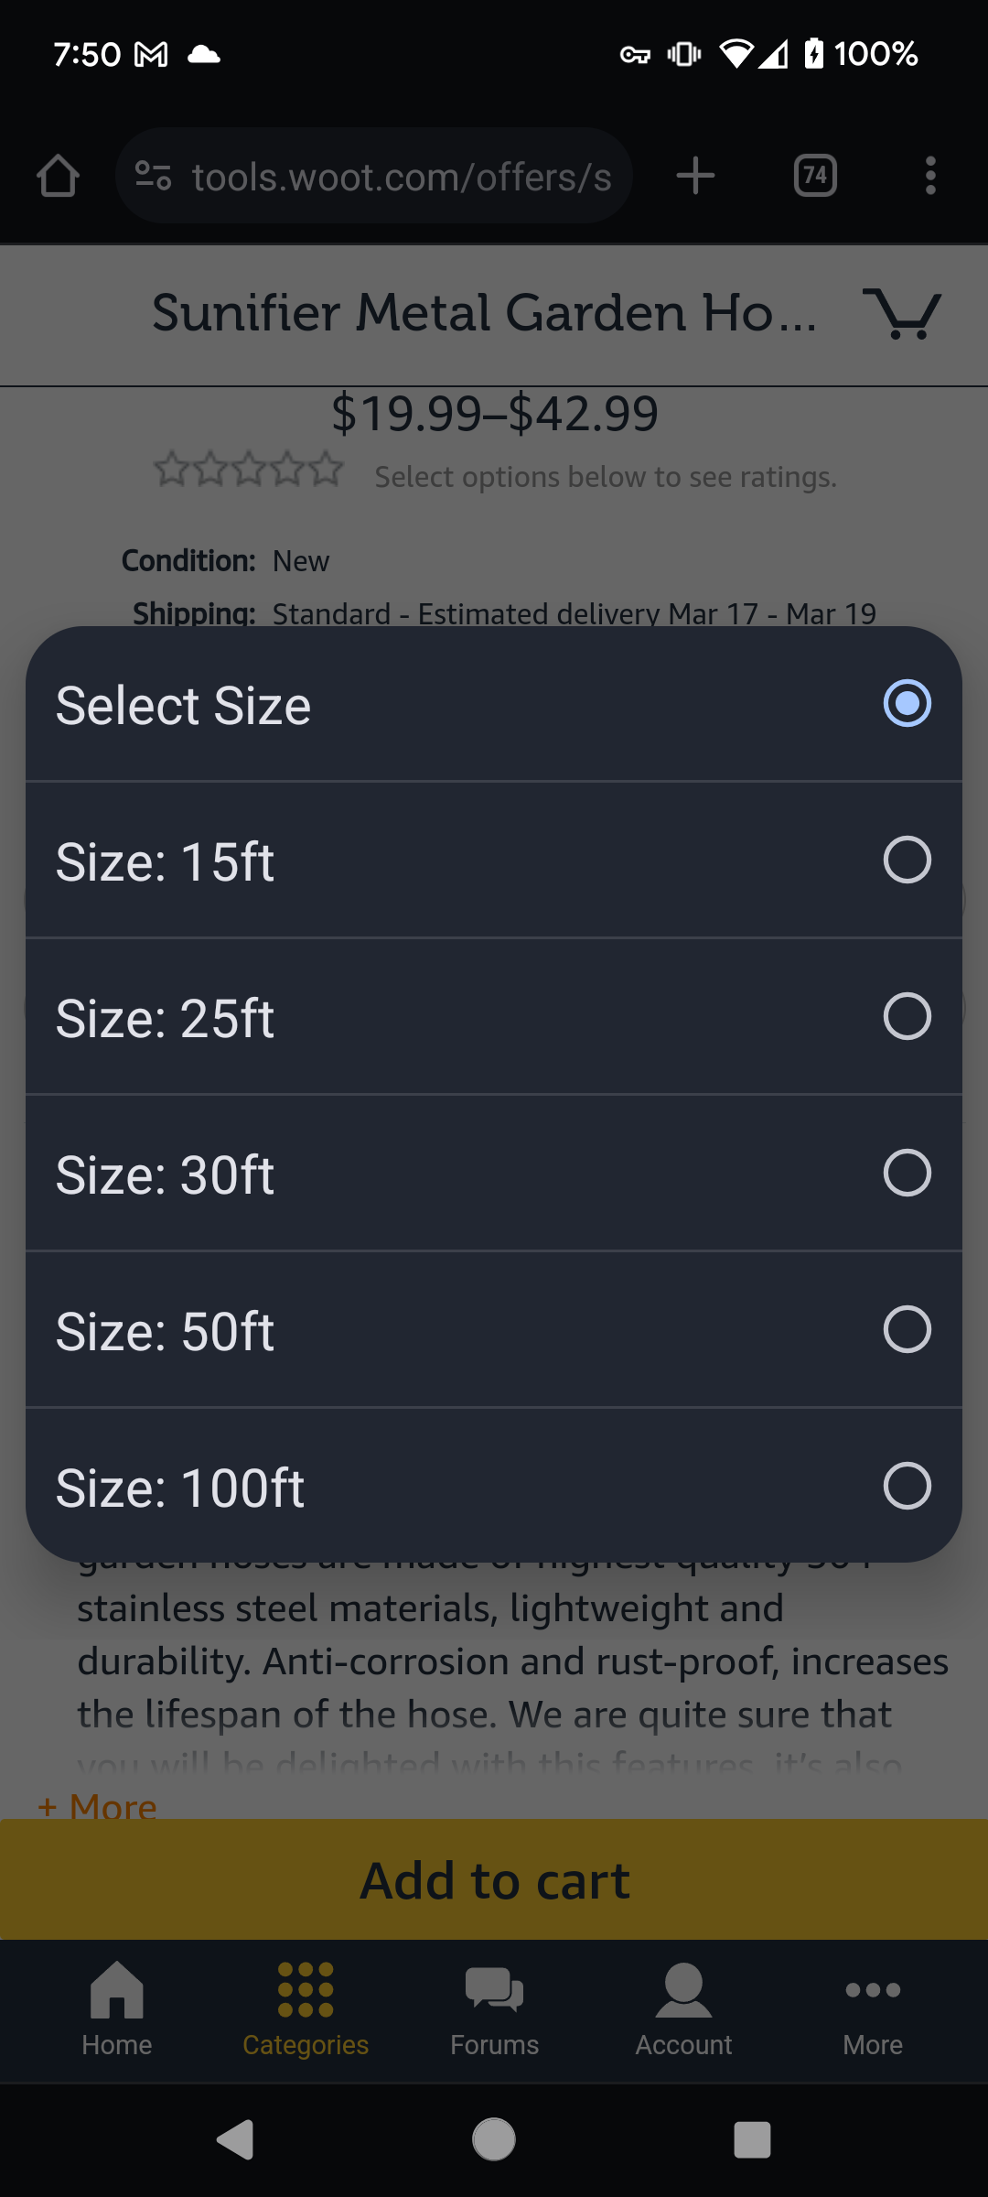Screen dimensions: 988x2197
Task: Tap the browser home icon
Action: 58,176
